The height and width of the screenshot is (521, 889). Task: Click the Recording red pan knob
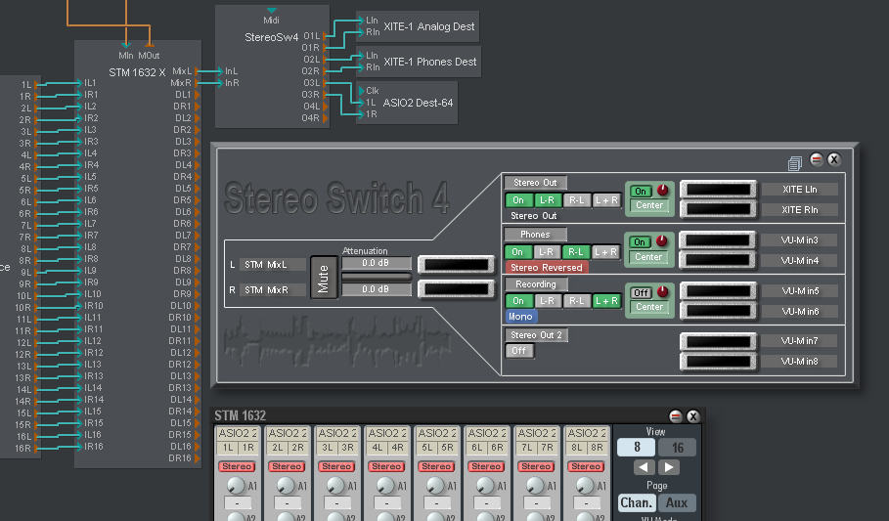(x=662, y=291)
